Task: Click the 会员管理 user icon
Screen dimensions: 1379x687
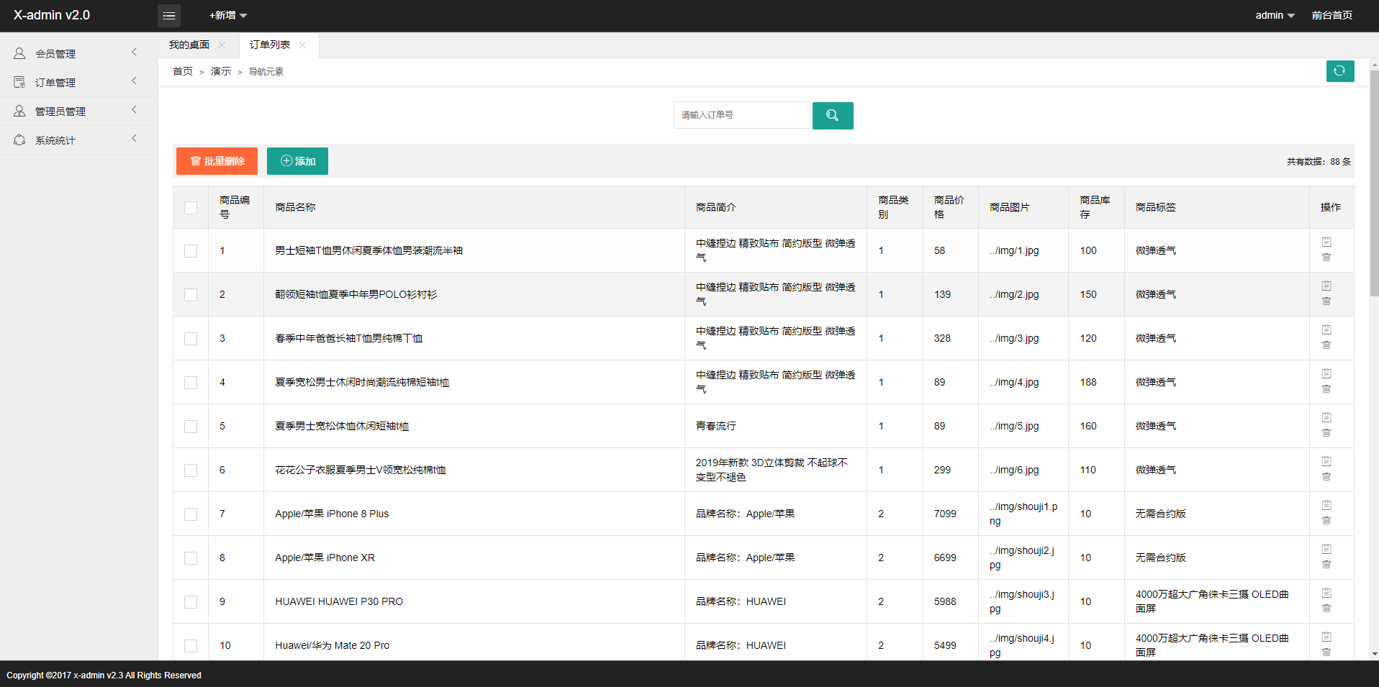Action: click(19, 53)
